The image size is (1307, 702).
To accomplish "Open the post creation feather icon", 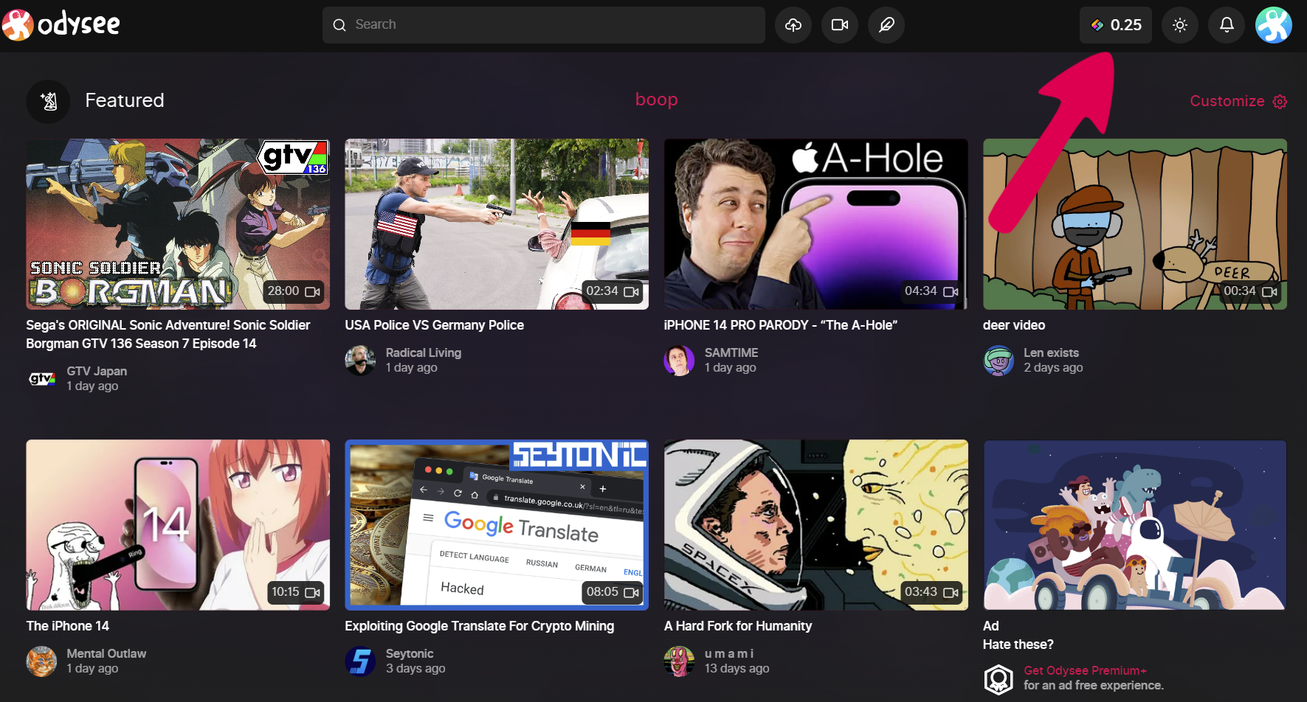I will tap(886, 25).
